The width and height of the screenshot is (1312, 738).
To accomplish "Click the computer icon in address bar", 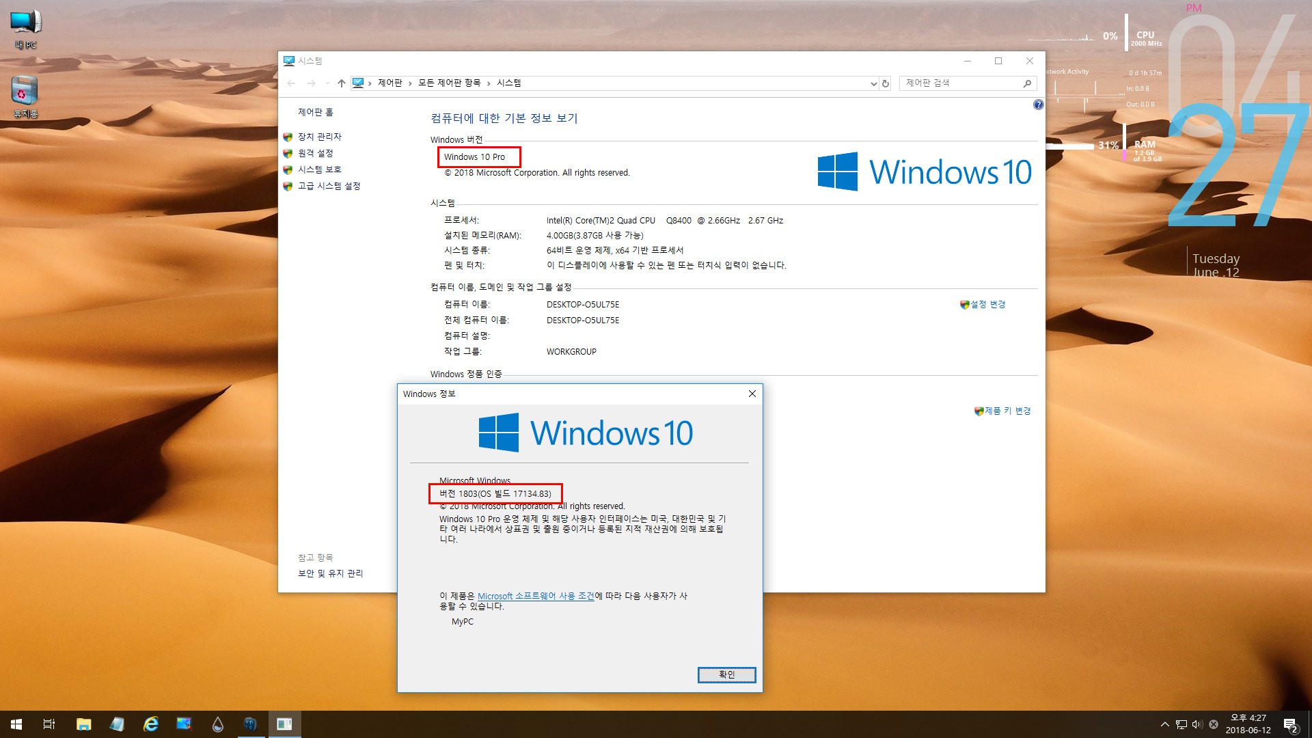I will (358, 83).
